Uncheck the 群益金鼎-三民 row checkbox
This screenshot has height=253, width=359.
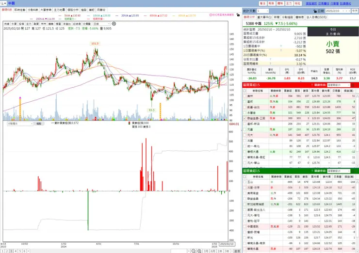click(x=245, y=118)
